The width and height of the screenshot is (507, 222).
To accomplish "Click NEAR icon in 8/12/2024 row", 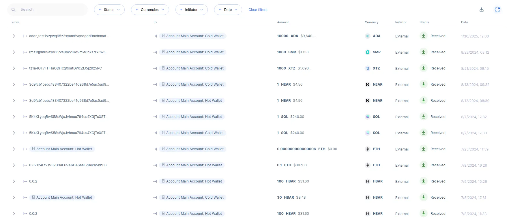I will 368,101.
